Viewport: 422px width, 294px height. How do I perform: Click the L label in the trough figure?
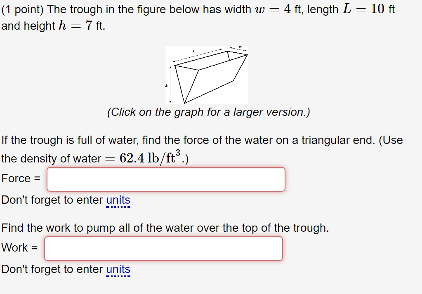click(193, 51)
